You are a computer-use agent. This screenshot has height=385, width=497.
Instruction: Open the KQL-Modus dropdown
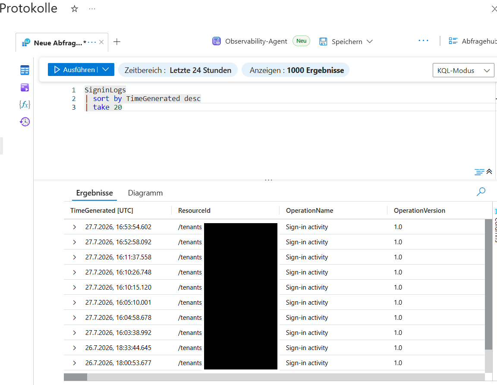pos(463,70)
